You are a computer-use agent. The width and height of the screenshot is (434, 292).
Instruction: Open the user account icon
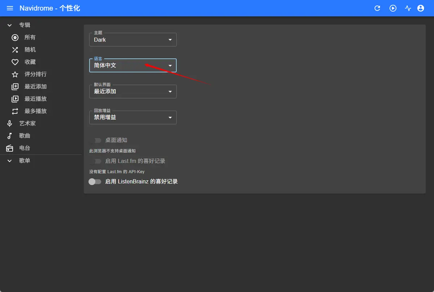[x=421, y=8]
